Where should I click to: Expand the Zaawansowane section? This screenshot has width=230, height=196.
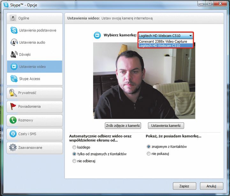click(x=35, y=148)
